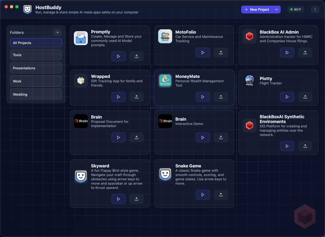Run the MotoFolio project
Image resolution: width=325 pixels, height=237 pixels.
[x=203, y=53]
